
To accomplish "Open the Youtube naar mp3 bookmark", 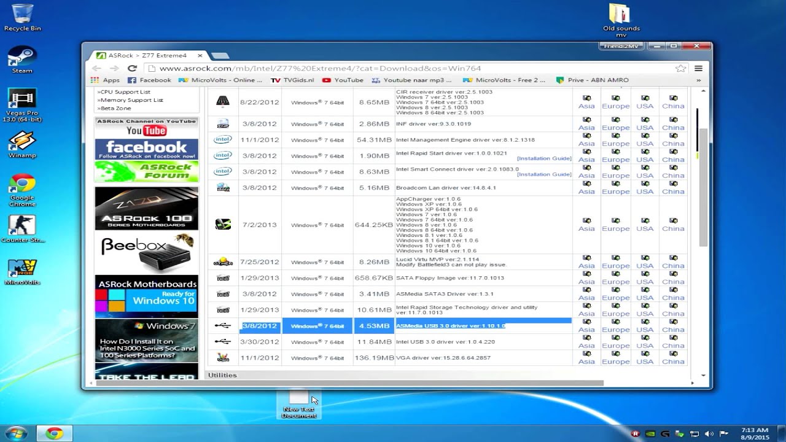I will [x=411, y=80].
